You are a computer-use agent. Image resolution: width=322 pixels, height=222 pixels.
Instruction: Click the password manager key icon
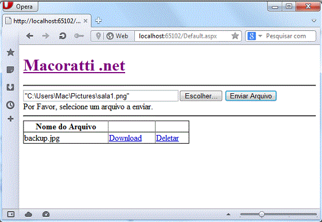(79, 36)
